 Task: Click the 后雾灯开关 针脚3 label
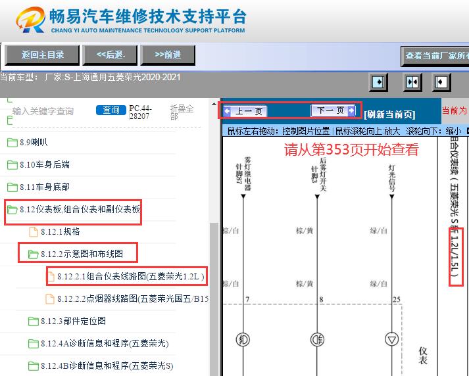point(319,174)
